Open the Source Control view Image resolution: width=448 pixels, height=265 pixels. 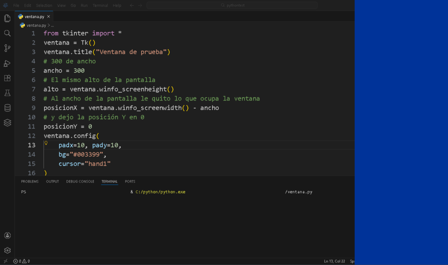pos(7,48)
